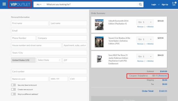This screenshot has height=101, width=178.
Task: Add MLB The Show 21 to Wishlist
Action: pyautogui.click(x=150, y=61)
